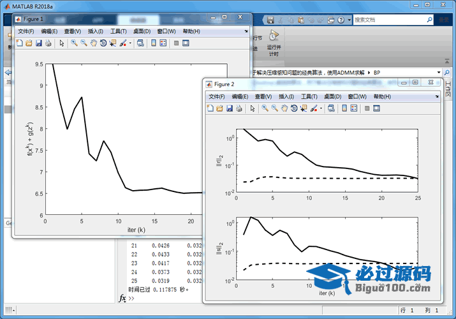Save Figure 1 using the disk icon

(38, 43)
